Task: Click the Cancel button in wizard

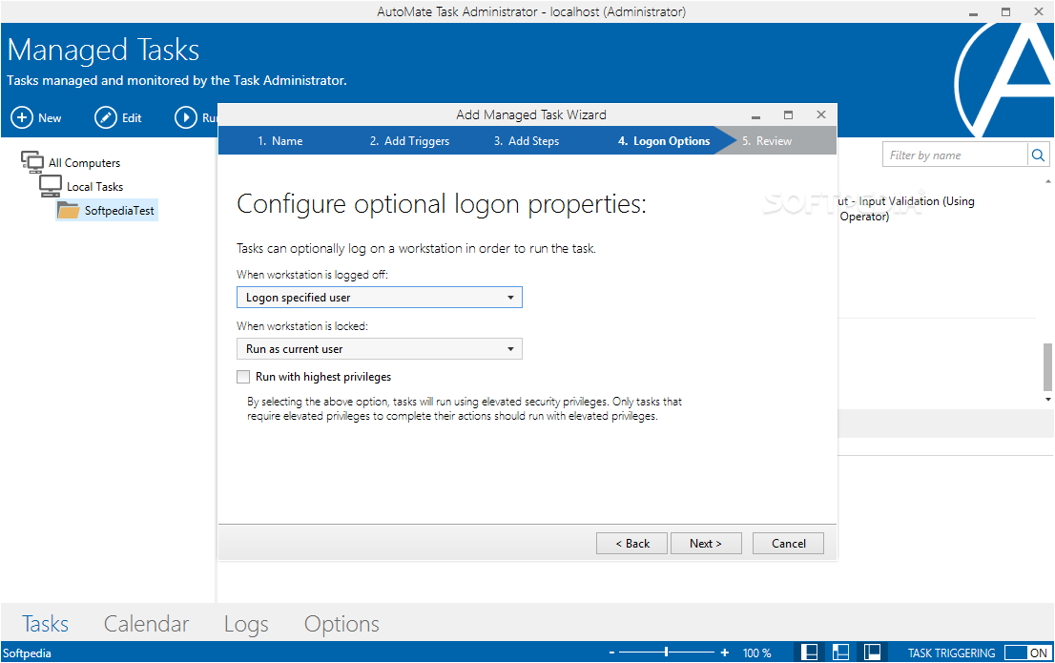Action: point(788,543)
